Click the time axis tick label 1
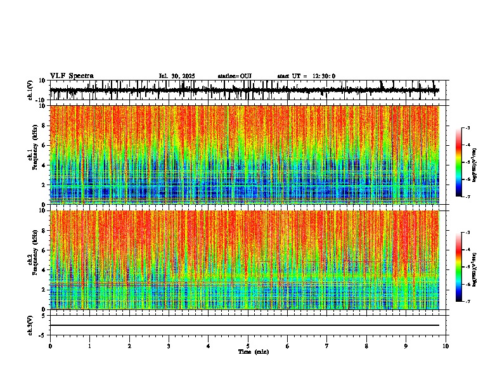The image size is (502, 388). (x=89, y=346)
